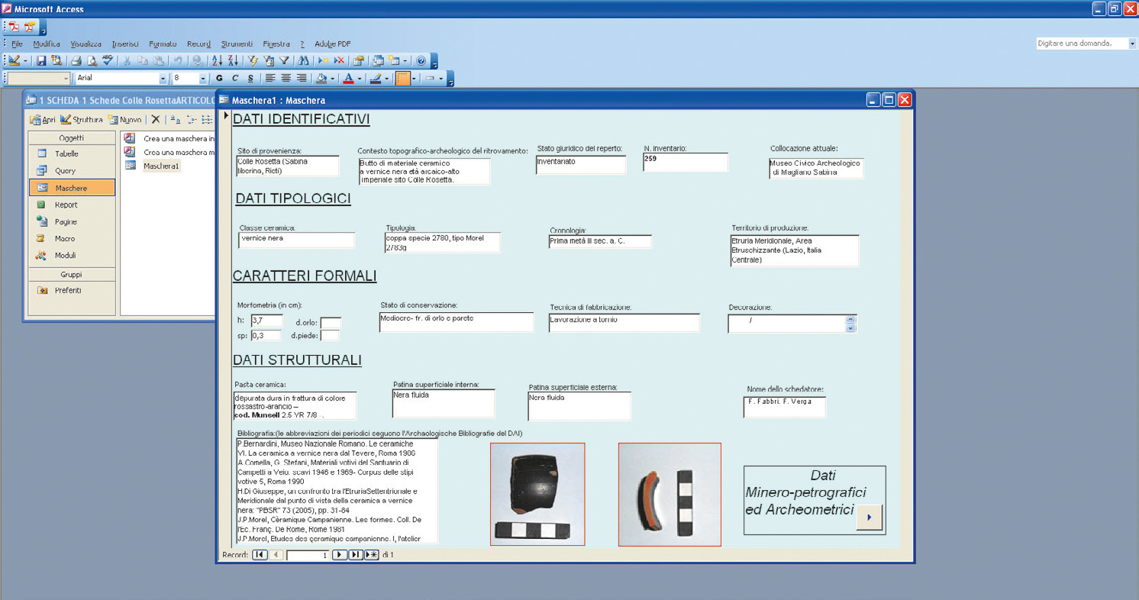Sort descending with the Z-A icon
This screenshot has width=1139, height=600.
[234, 60]
